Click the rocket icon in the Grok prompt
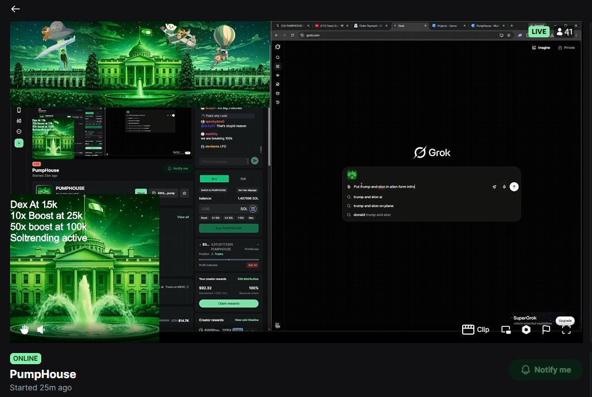Viewport: 592px width, 397px height. (x=494, y=187)
